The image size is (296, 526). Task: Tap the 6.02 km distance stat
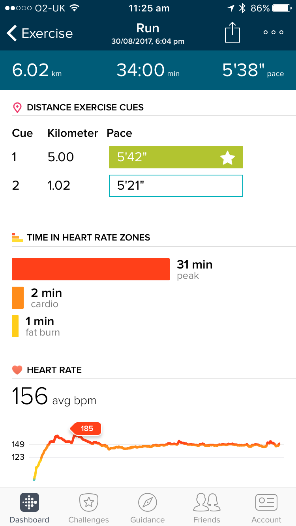[x=37, y=71]
